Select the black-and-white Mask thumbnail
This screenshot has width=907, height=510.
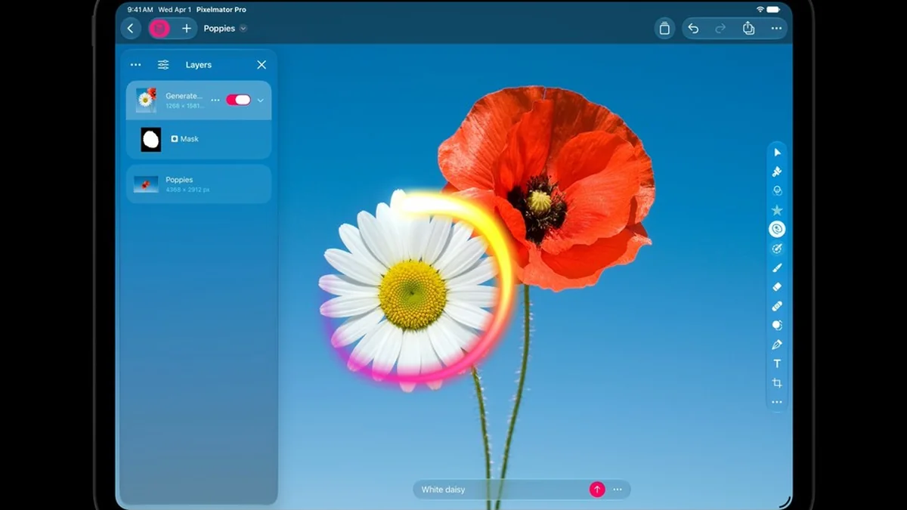click(151, 139)
